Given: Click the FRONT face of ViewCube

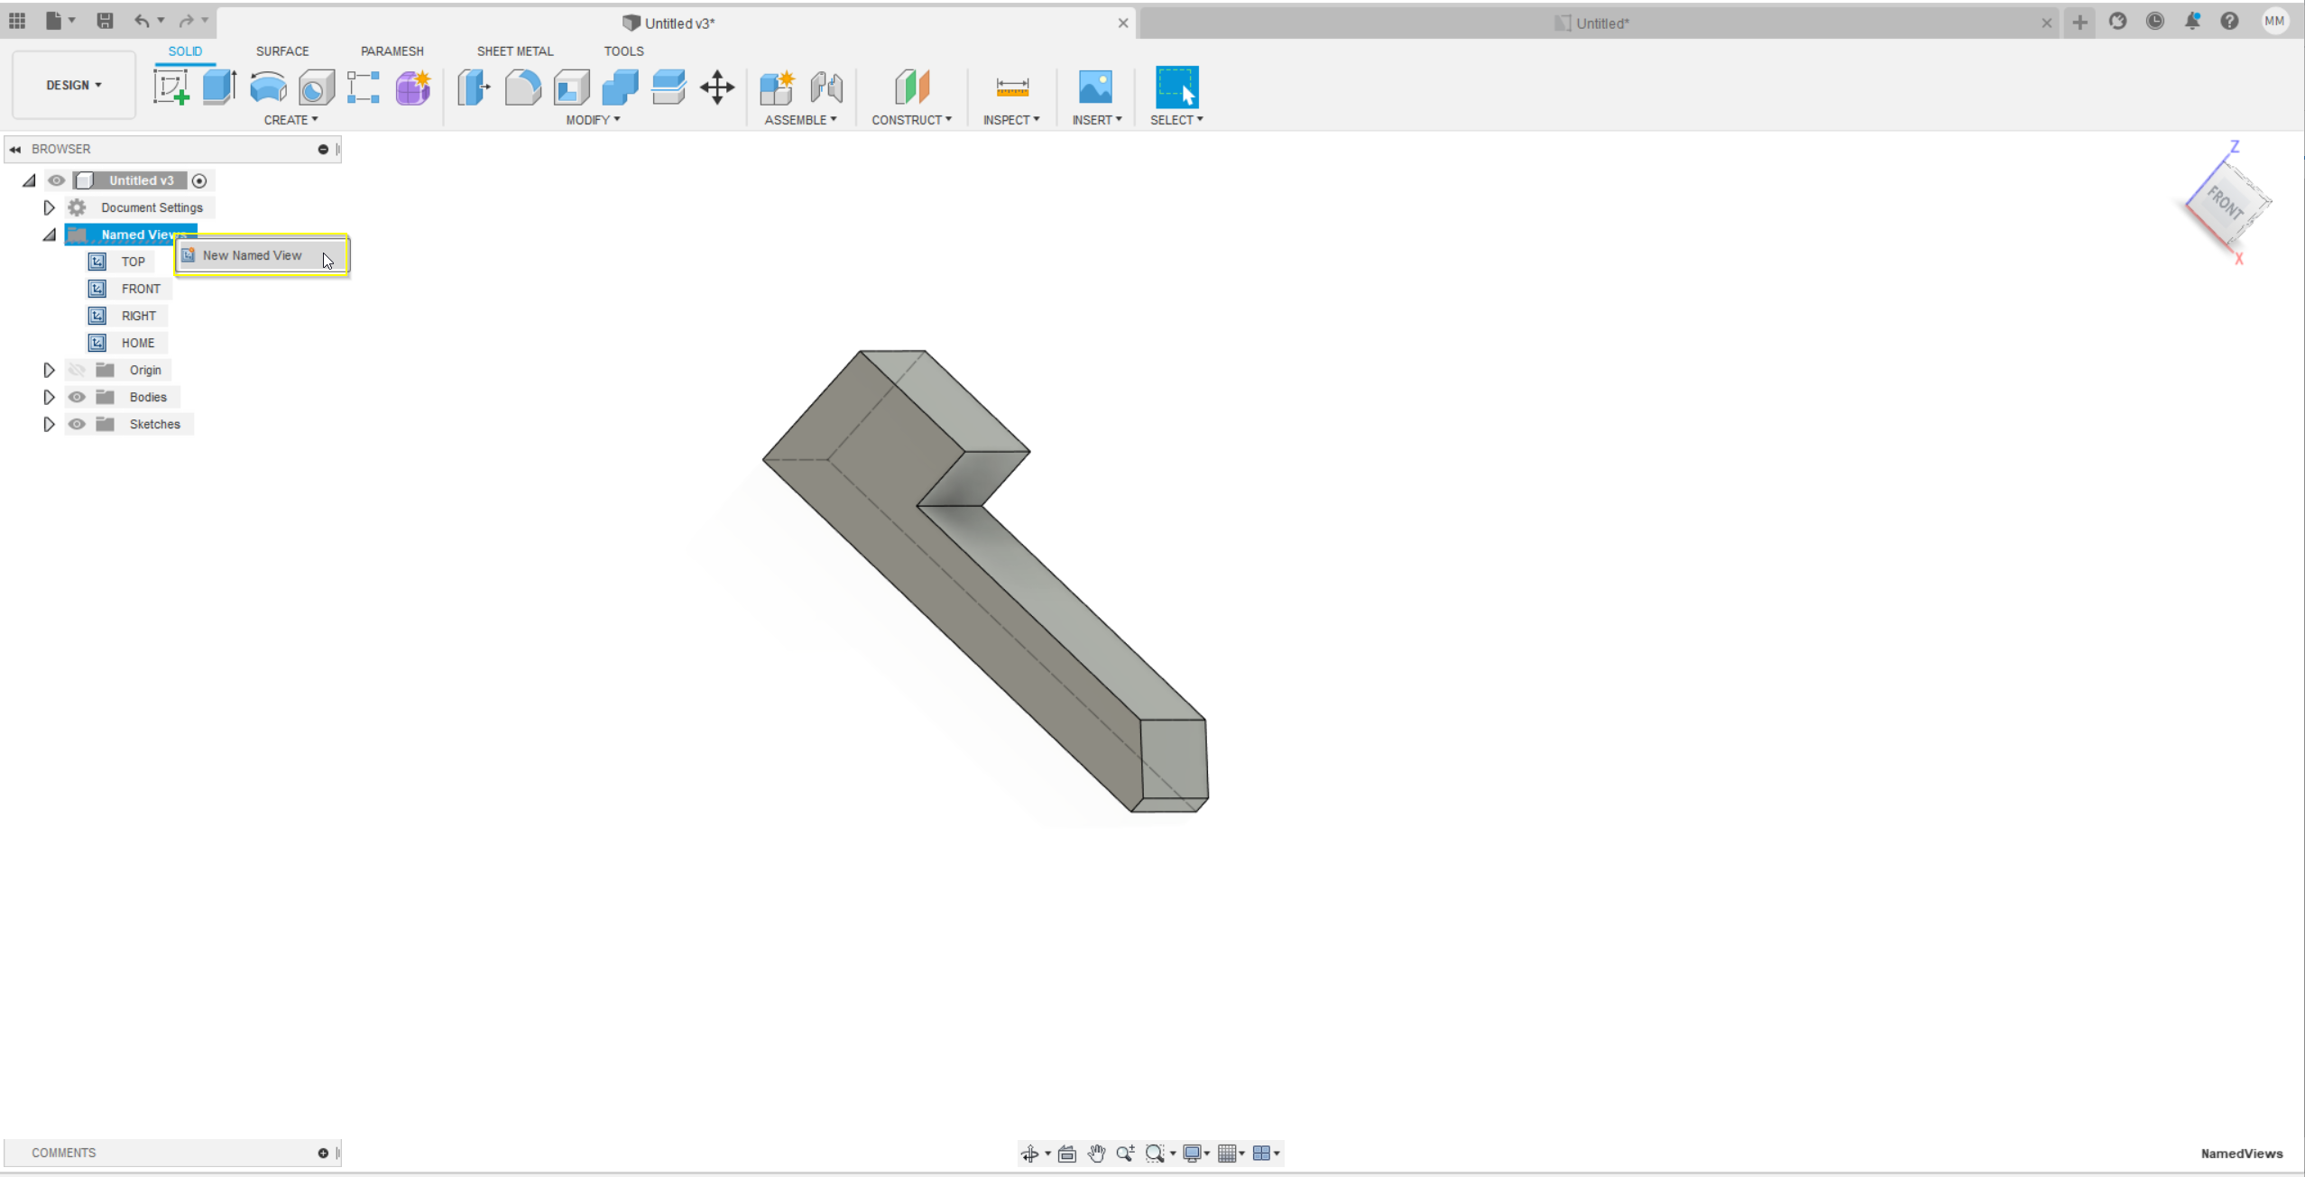Looking at the screenshot, I should (2226, 205).
